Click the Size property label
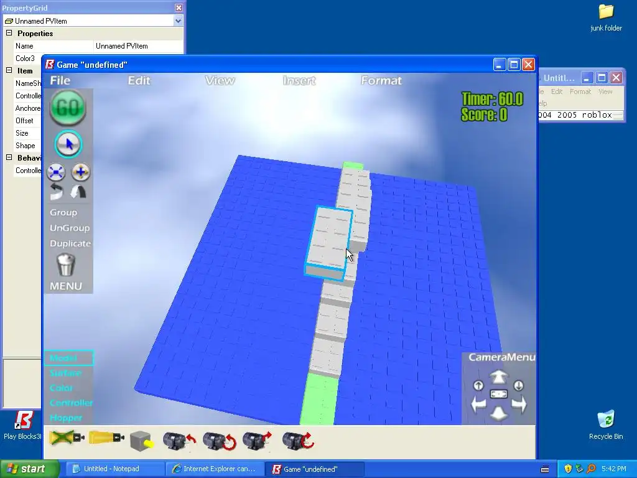This screenshot has height=478, width=637. point(22,133)
